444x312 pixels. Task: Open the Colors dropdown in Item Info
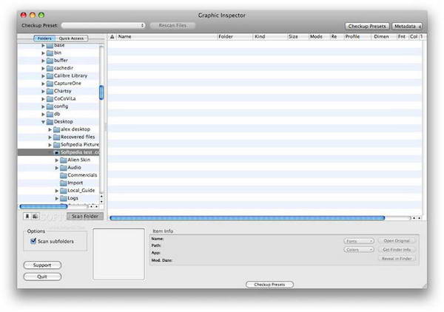point(359,250)
